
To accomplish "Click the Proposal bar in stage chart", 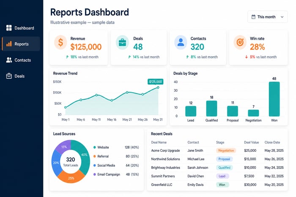I will coord(233,111).
